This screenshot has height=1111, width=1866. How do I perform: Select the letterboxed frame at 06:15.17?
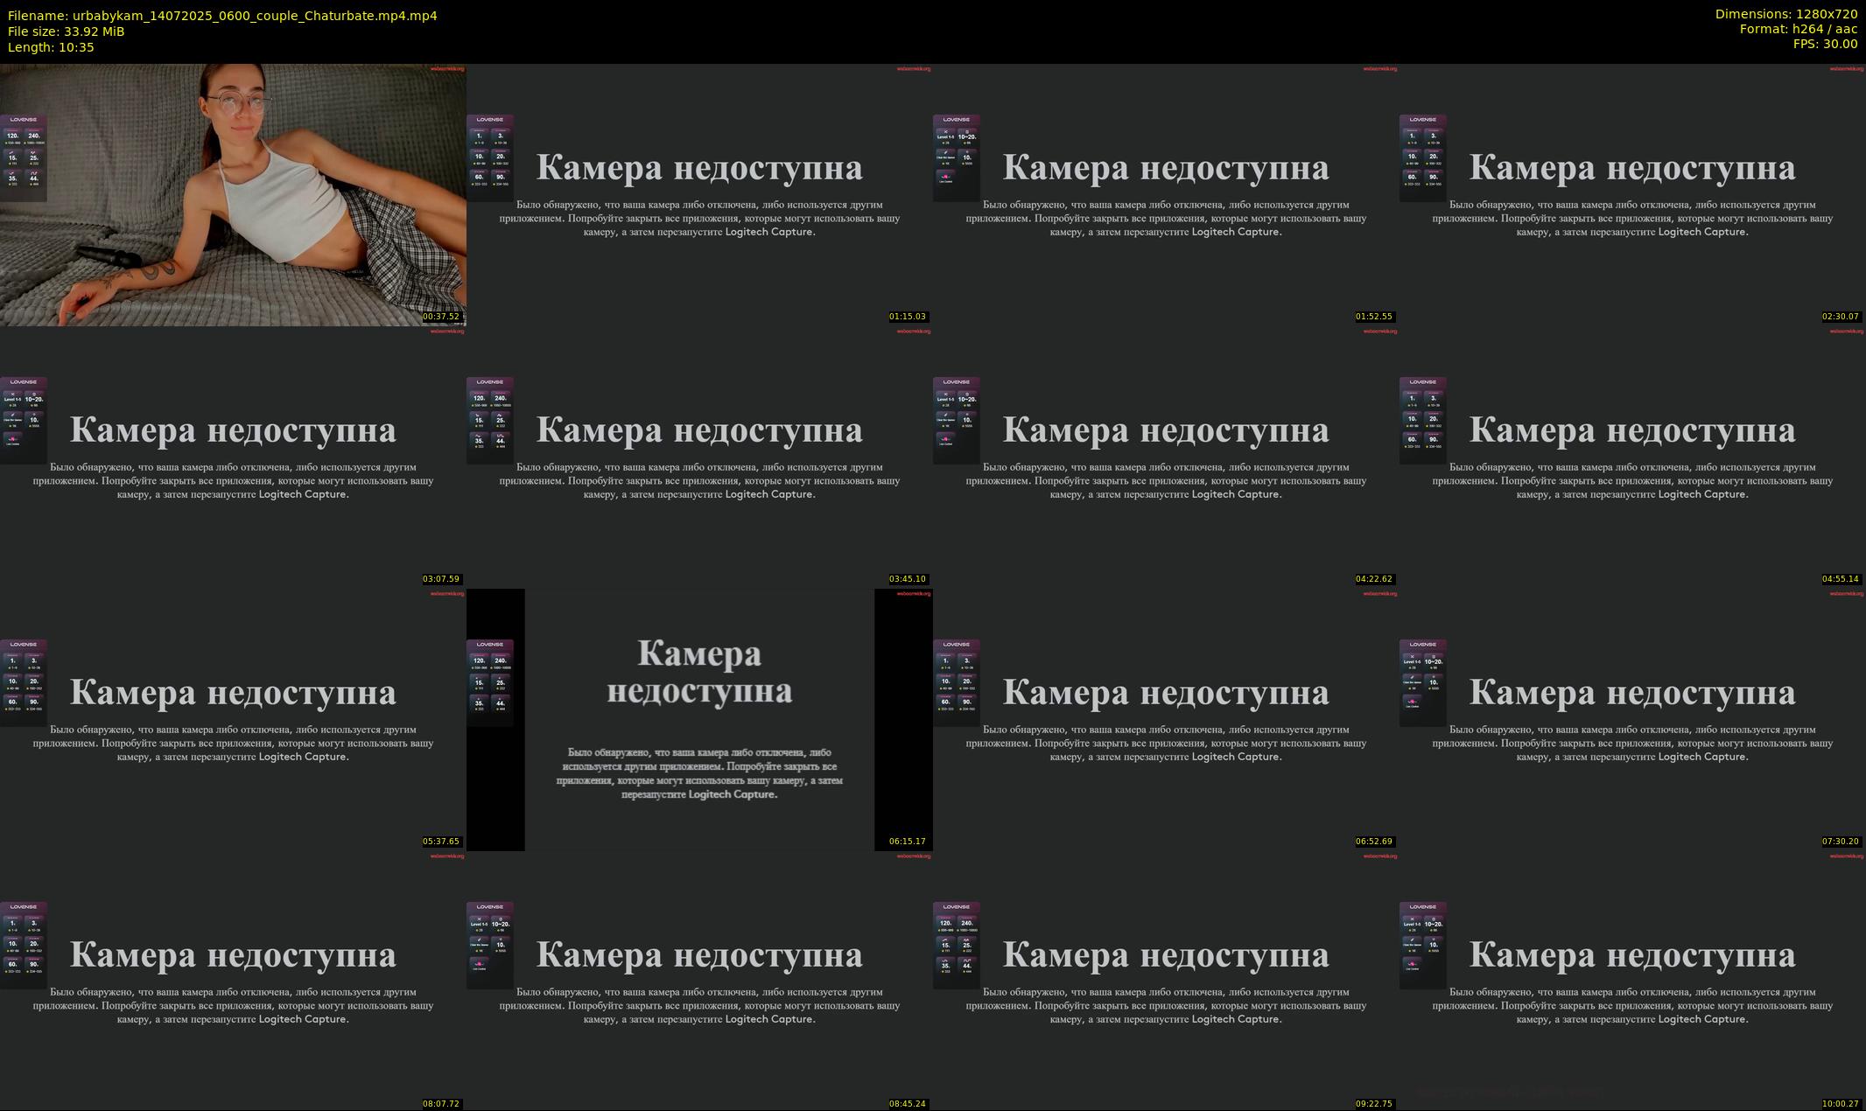(x=699, y=719)
